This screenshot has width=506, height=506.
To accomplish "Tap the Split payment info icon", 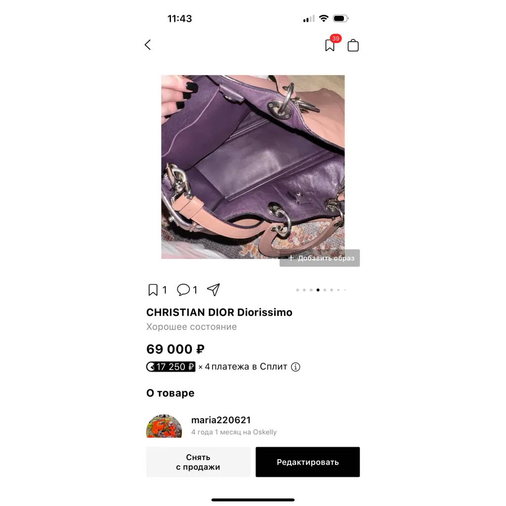I will pos(295,367).
